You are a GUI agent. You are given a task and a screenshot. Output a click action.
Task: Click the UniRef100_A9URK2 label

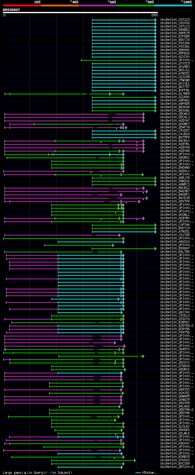click(x=175, y=157)
